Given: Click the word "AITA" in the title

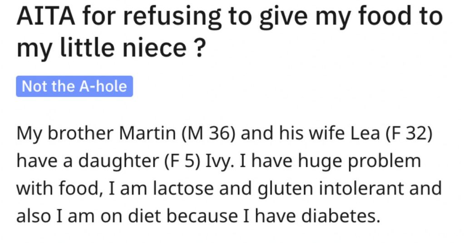Looking at the screenshot, I should pyautogui.click(x=46, y=16).
